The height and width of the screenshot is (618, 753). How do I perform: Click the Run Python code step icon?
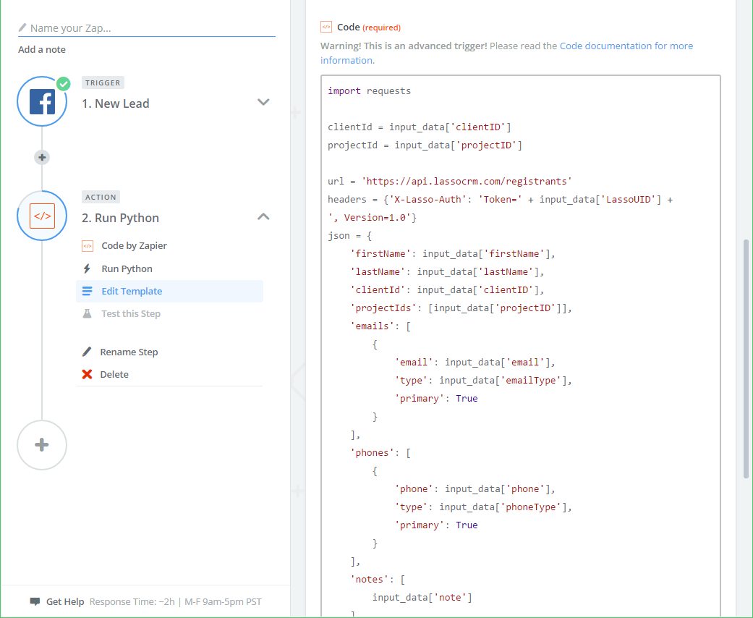[x=42, y=216]
